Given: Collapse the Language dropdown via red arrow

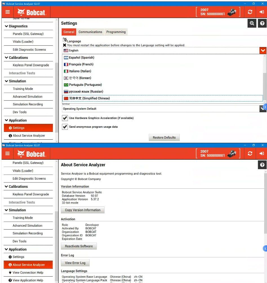Looking at the screenshot, I should point(263,50).
